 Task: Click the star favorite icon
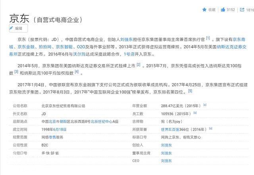[x=204, y=10]
